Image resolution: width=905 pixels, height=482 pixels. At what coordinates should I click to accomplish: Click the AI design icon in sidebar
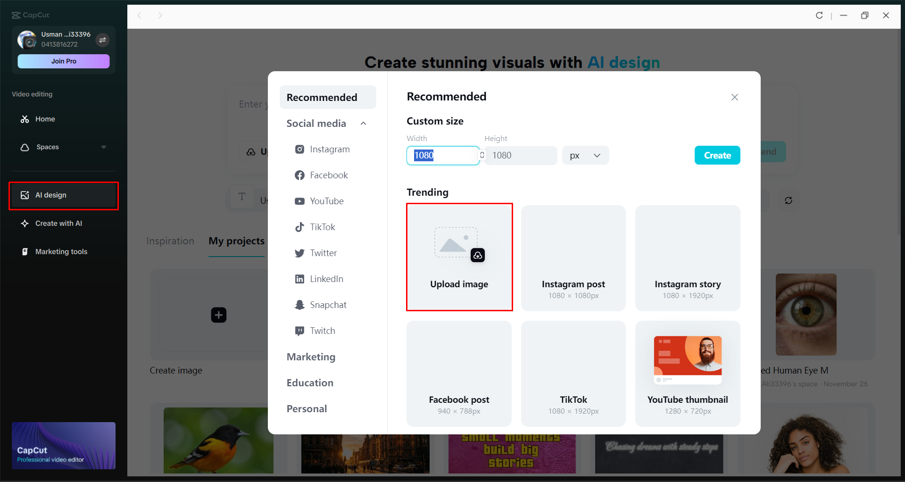click(x=25, y=195)
